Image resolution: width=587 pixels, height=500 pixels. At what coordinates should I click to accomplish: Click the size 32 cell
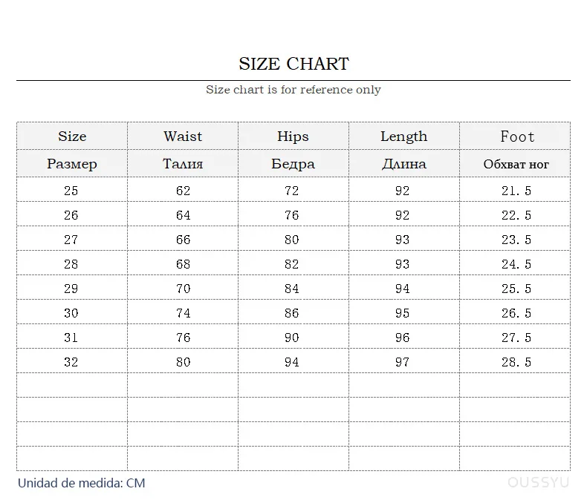[71, 362]
